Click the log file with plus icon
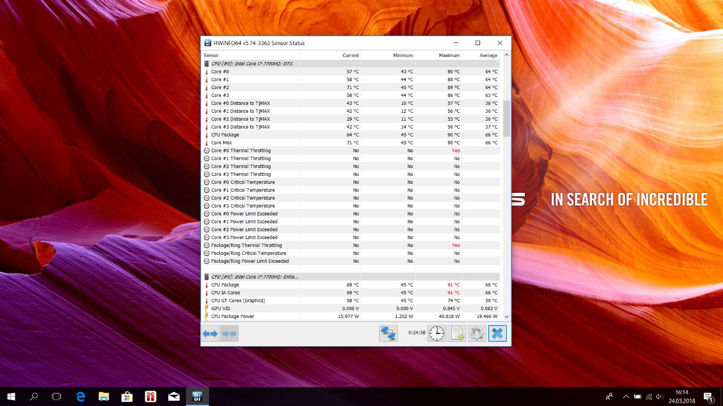The height and width of the screenshot is (406, 723). [457, 333]
